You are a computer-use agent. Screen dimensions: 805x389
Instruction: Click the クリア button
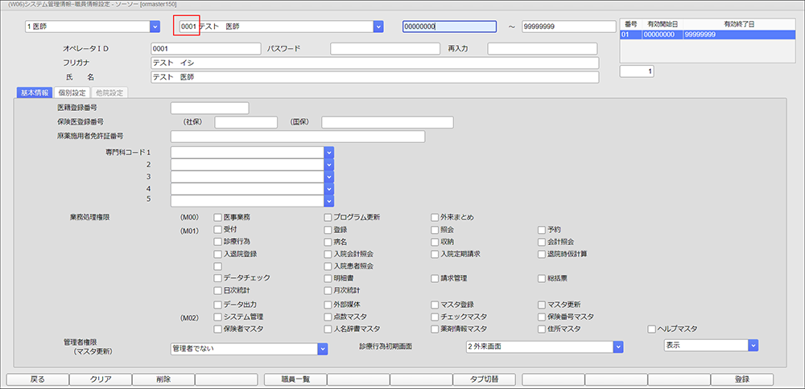point(101,379)
